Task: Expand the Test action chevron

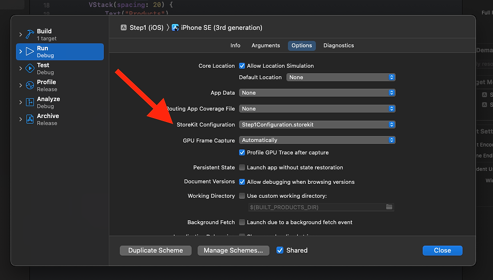Action: click(x=21, y=68)
